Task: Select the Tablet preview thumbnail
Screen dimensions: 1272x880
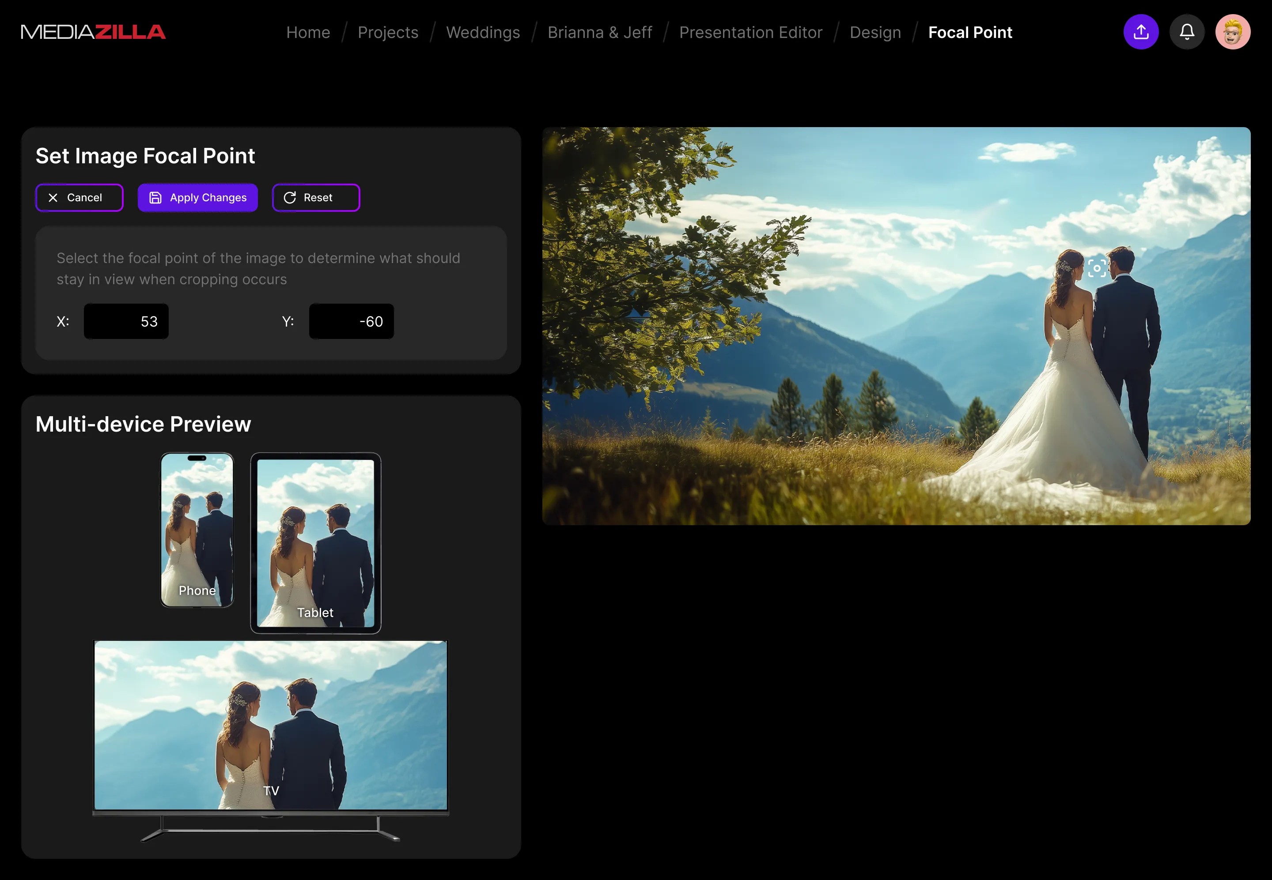Action: click(x=316, y=543)
